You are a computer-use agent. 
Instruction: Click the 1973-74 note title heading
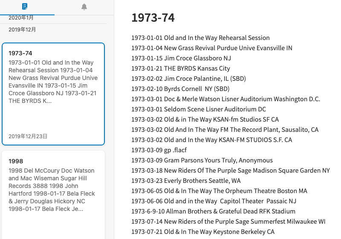[153, 17]
